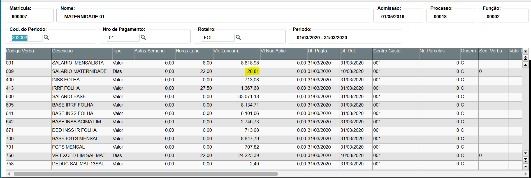Click the Processo value 00018
This screenshot has width=531, height=178.
[x=440, y=17]
